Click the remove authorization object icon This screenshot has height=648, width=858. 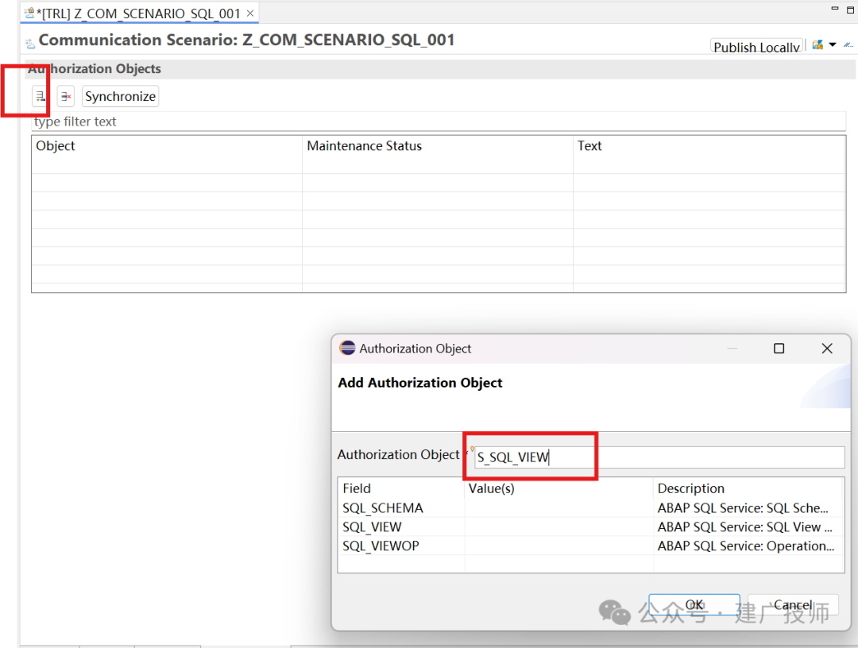click(x=66, y=96)
